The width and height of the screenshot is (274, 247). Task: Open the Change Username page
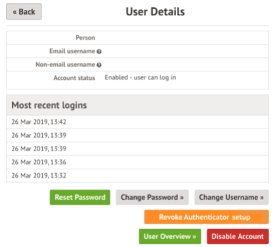(x=231, y=197)
